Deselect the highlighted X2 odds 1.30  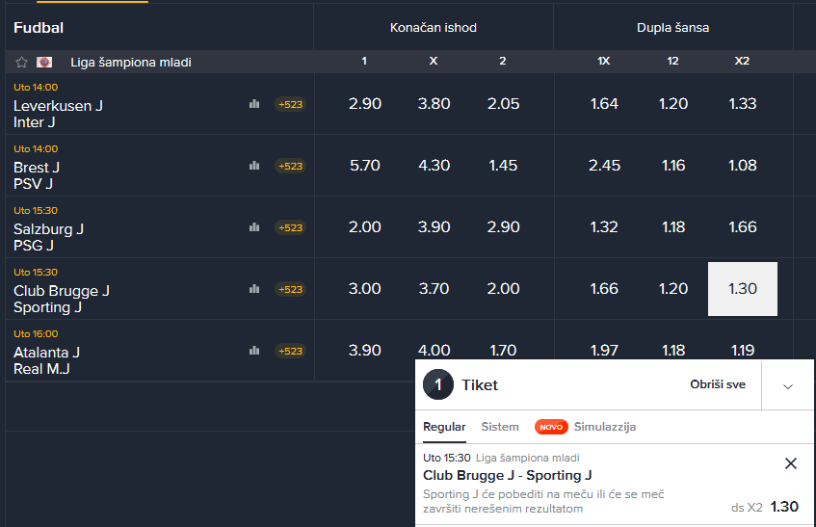coord(742,289)
